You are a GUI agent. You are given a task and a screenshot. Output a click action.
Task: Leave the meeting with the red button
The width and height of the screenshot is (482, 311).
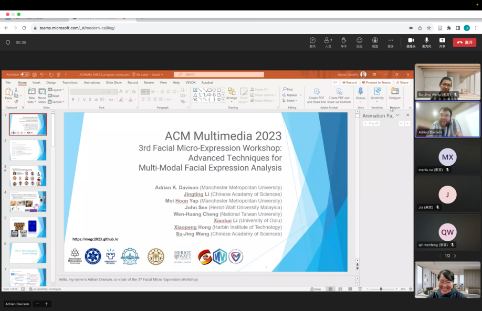coord(465,42)
